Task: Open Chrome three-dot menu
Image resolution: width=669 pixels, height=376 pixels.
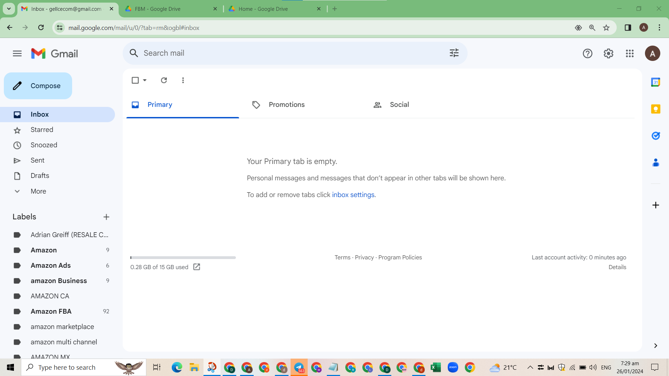Action: coord(659,28)
